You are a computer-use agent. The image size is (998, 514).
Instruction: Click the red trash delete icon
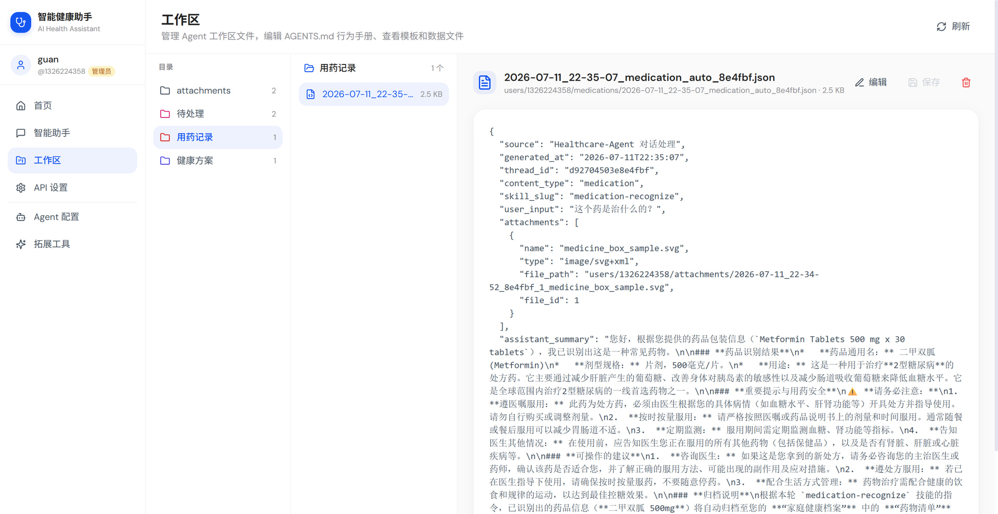pos(966,82)
